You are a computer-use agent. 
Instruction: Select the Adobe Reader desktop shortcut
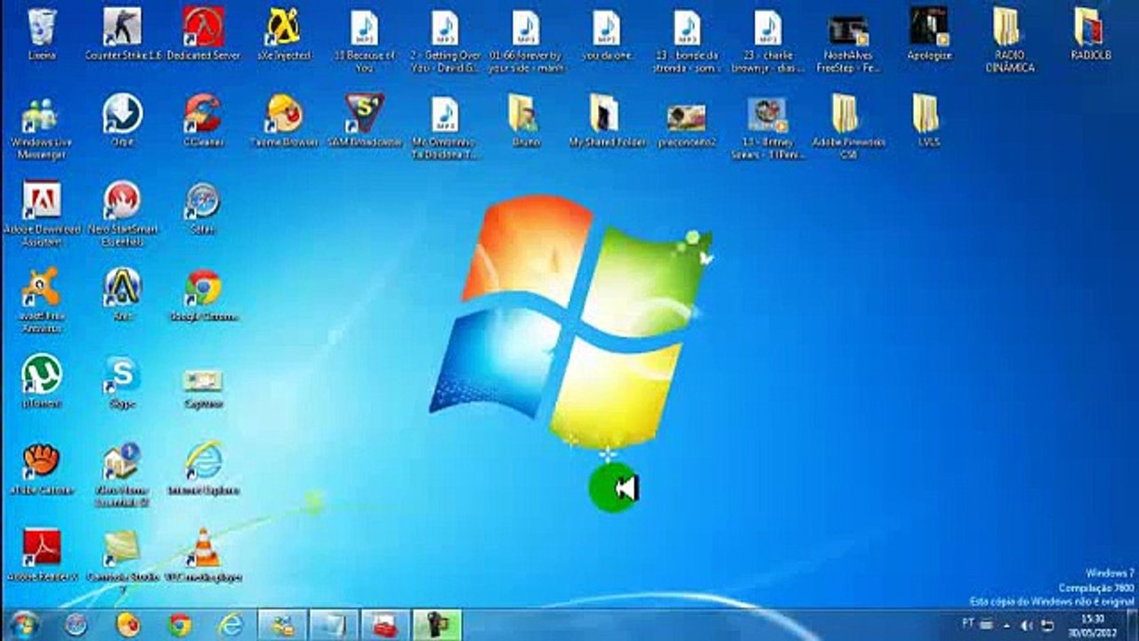42,555
